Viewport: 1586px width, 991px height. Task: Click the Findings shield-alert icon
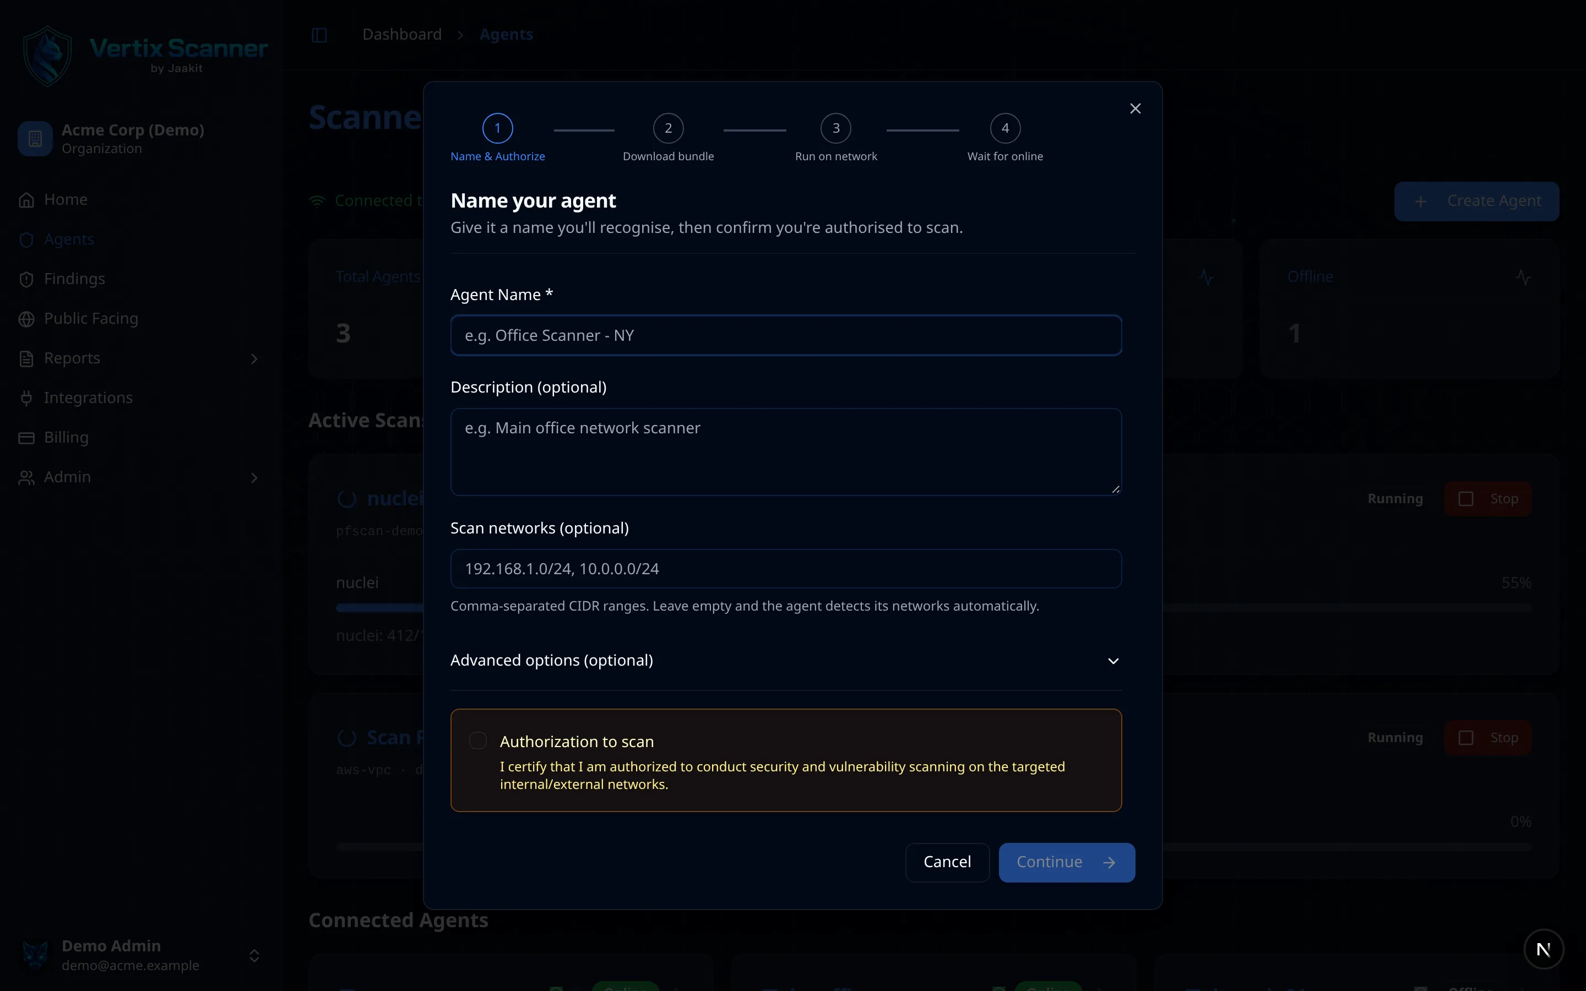26,279
